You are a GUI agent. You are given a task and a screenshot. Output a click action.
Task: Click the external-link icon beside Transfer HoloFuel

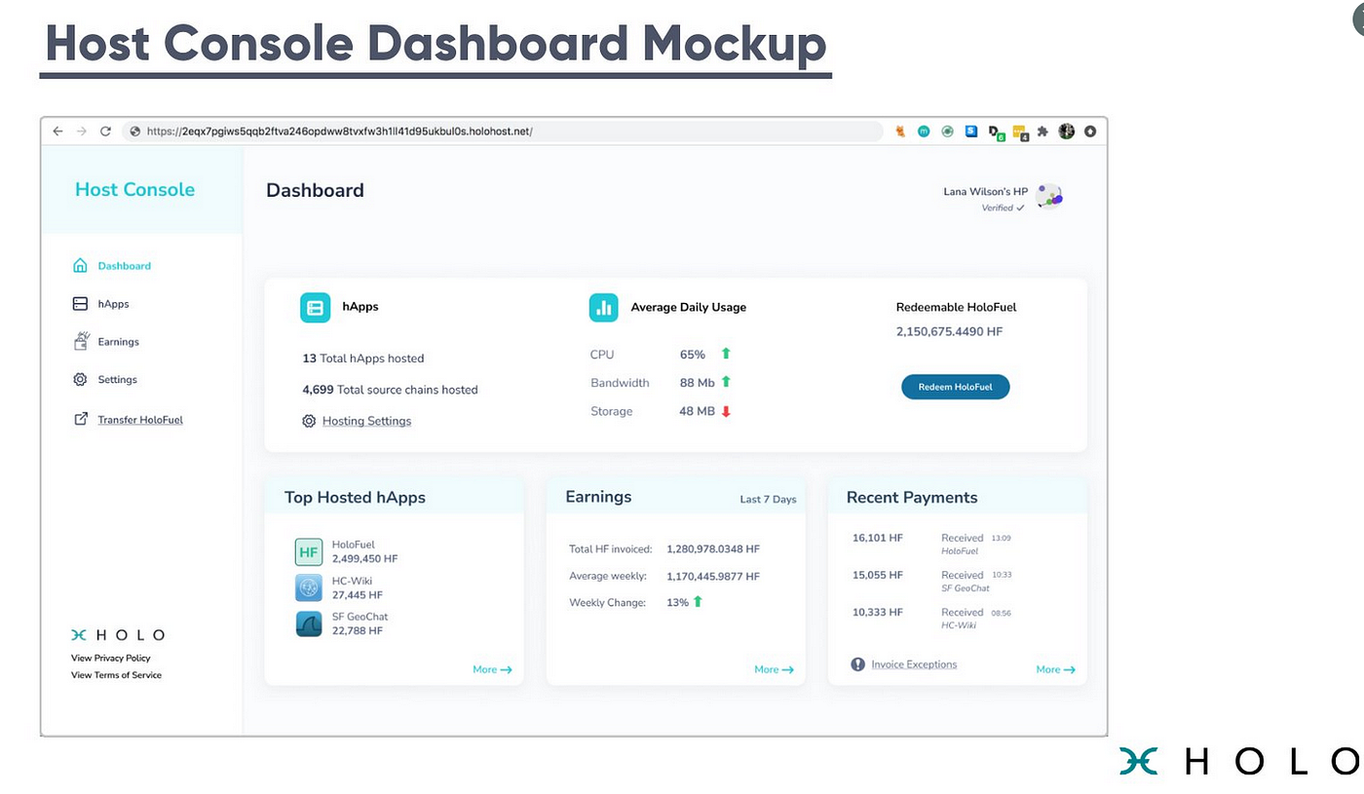click(x=80, y=419)
